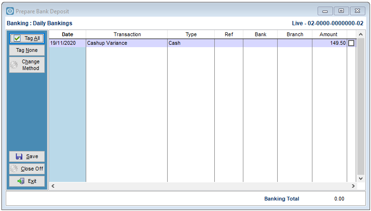Click the horizontal scrollbar right arrow
The image size is (371, 211).
coord(353,186)
